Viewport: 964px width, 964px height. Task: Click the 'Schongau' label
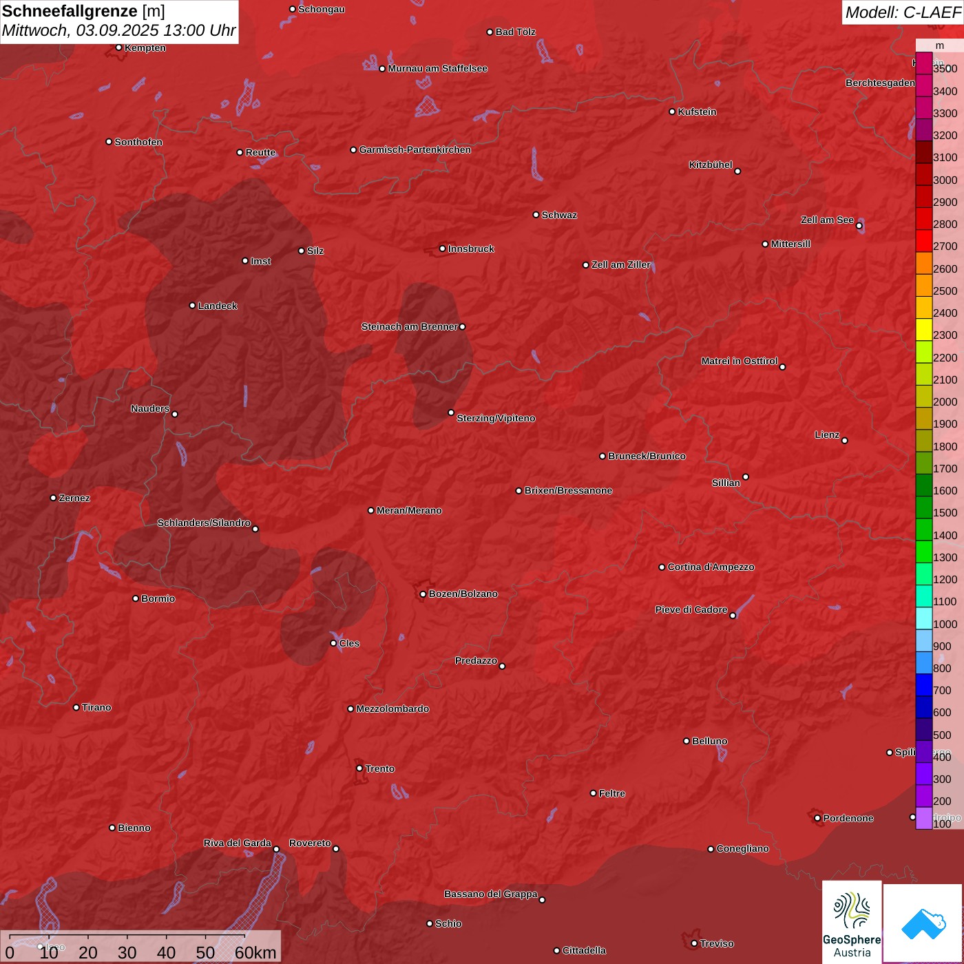322,9
